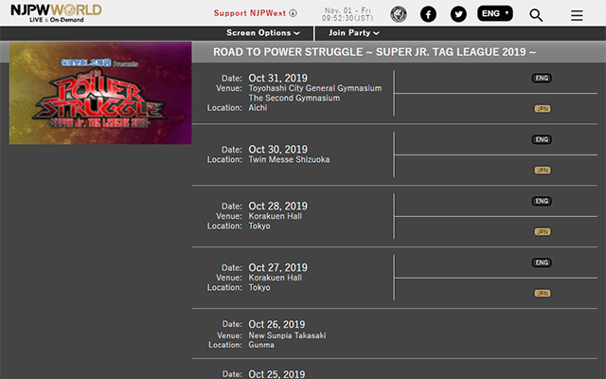Click the info icon beside Support NJPWext
The height and width of the screenshot is (379, 606).
pyautogui.click(x=294, y=13)
